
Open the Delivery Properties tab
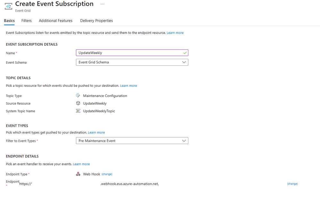(96, 21)
